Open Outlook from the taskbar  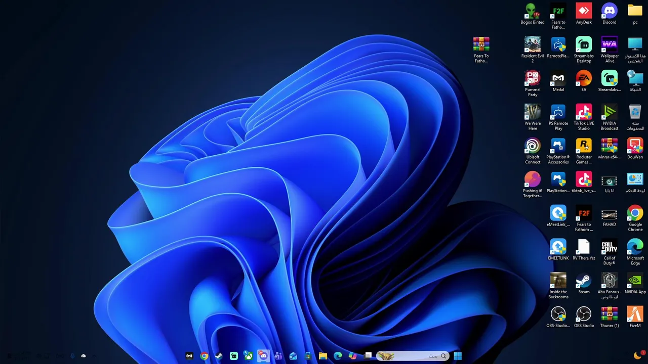coord(293,356)
